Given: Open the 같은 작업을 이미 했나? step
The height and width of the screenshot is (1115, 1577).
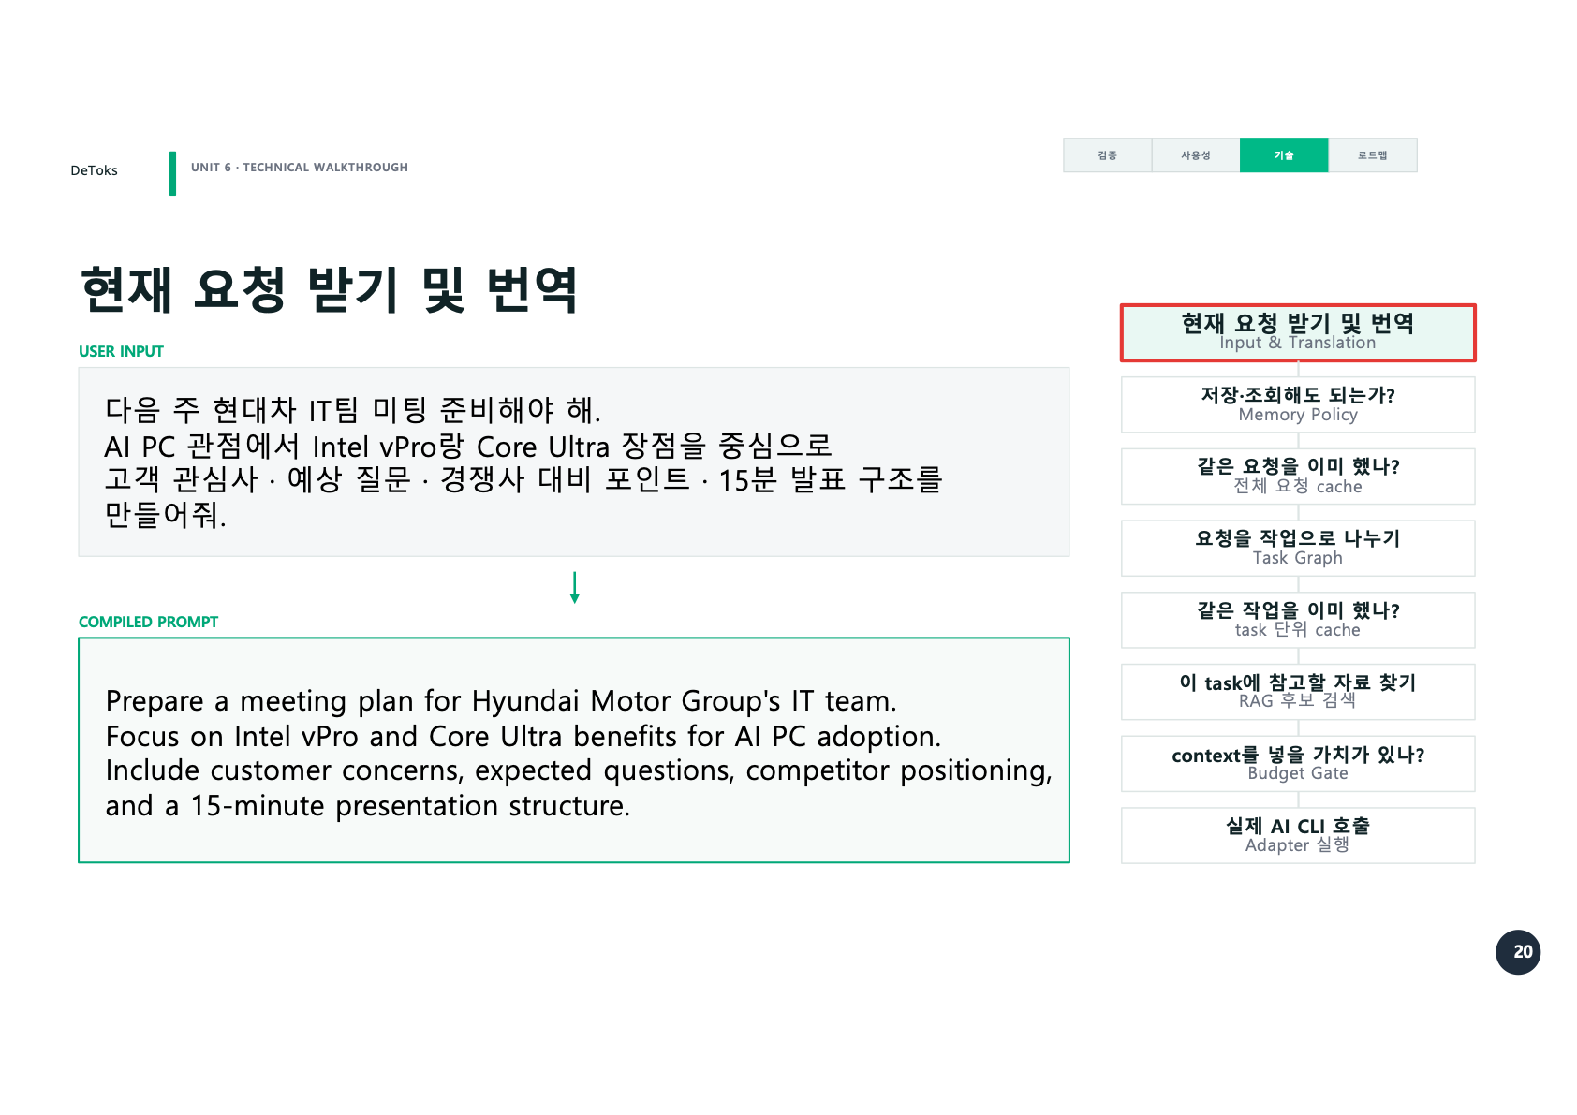Looking at the screenshot, I should [1298, 620].
